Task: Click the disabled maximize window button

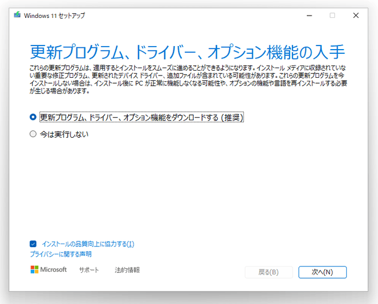Action: [x=332, y=16]
